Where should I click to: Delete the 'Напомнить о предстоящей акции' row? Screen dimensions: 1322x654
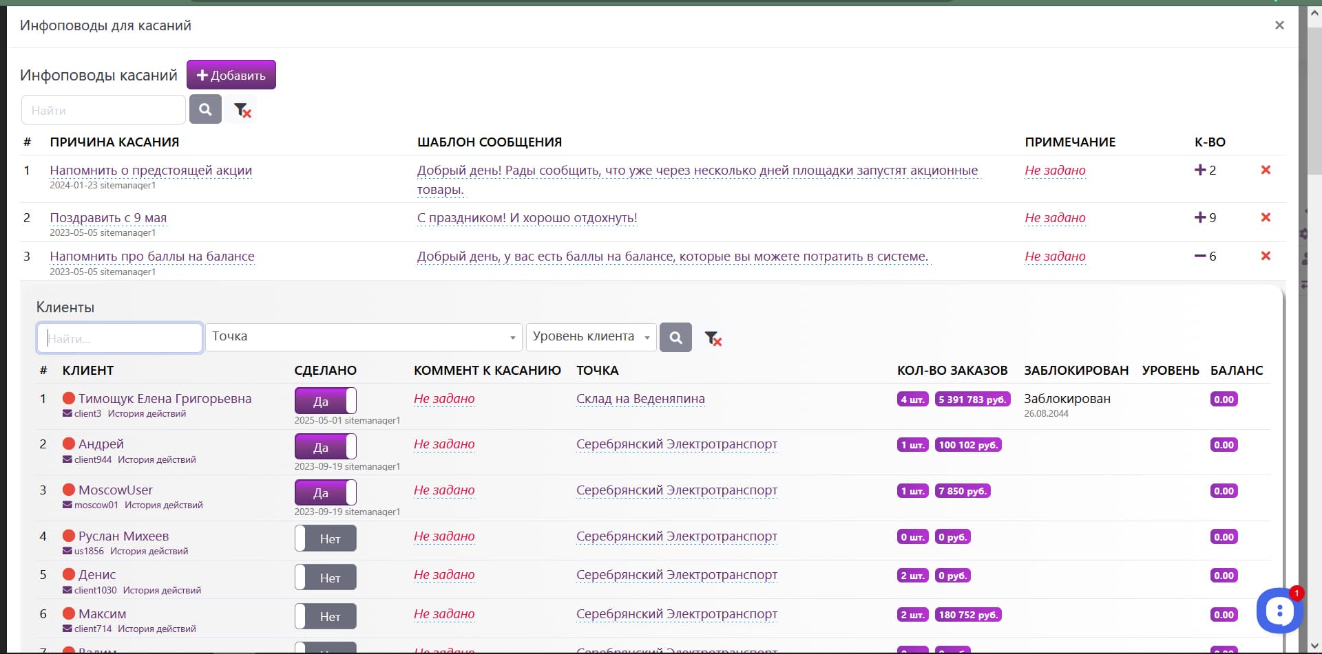[1265, 170]
